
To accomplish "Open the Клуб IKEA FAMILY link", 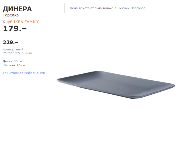I will (x=21, y=22).
